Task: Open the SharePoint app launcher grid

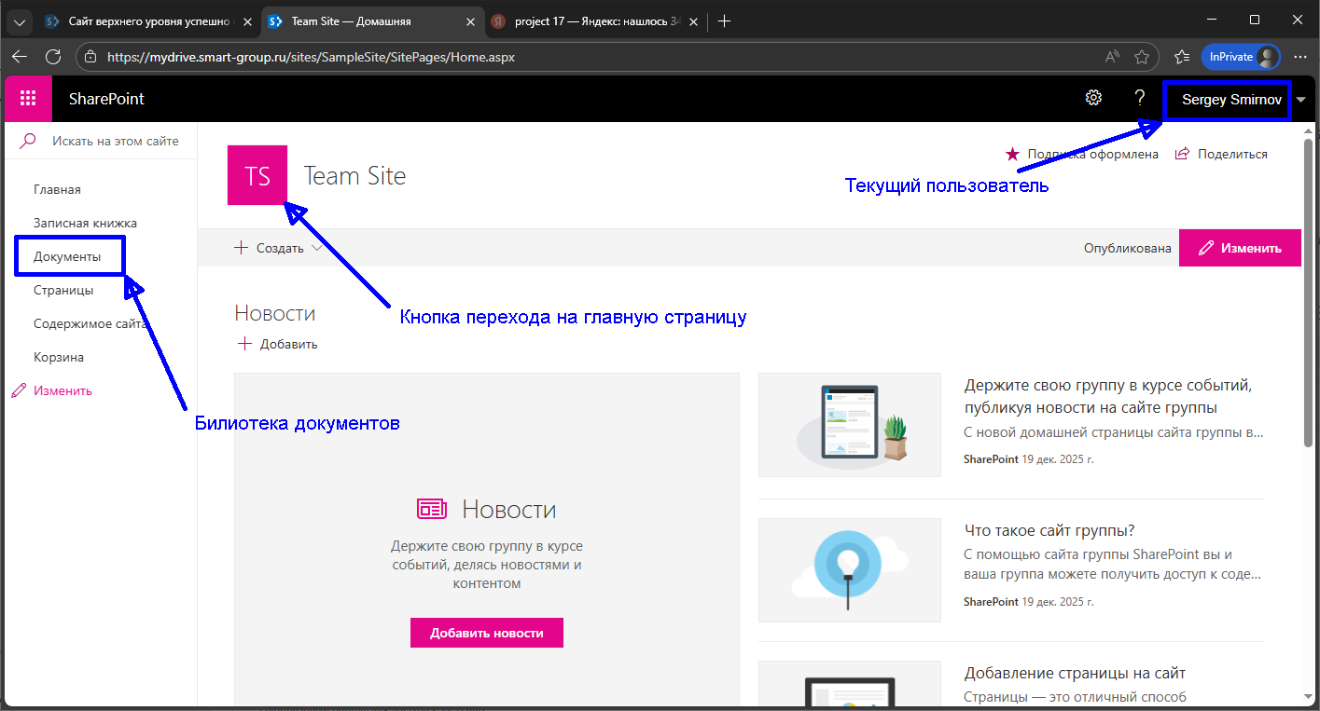Action: point(28,99)
